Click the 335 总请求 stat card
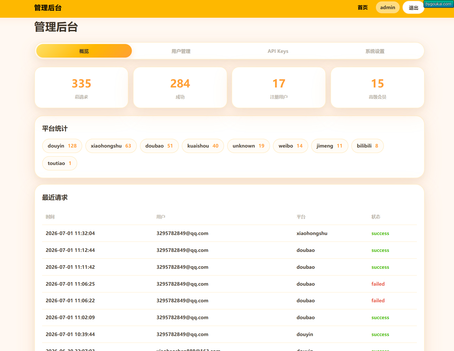Screen dimensions: 454x351 81,87
